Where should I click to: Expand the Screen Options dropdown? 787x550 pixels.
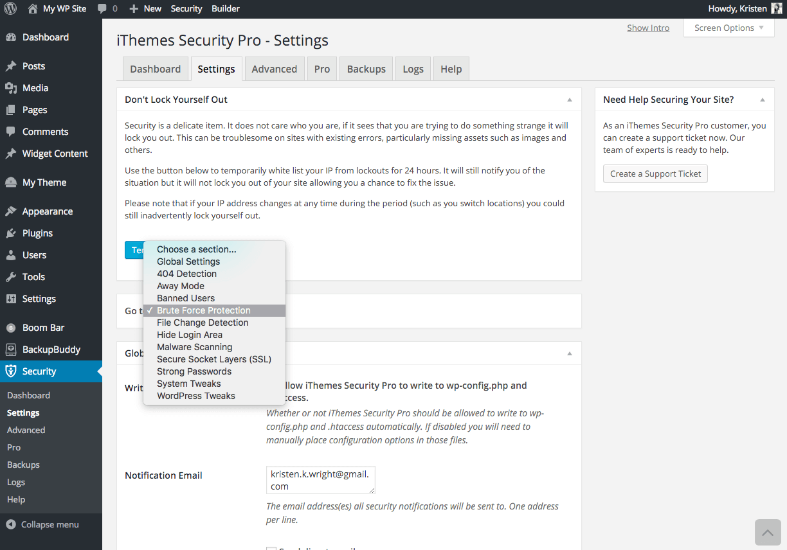(x=729, y=28)
